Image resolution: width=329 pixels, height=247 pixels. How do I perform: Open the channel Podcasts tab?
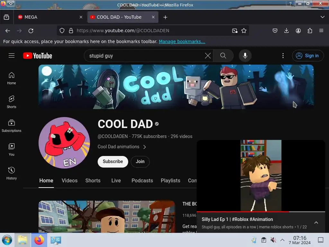coord(142,181)
